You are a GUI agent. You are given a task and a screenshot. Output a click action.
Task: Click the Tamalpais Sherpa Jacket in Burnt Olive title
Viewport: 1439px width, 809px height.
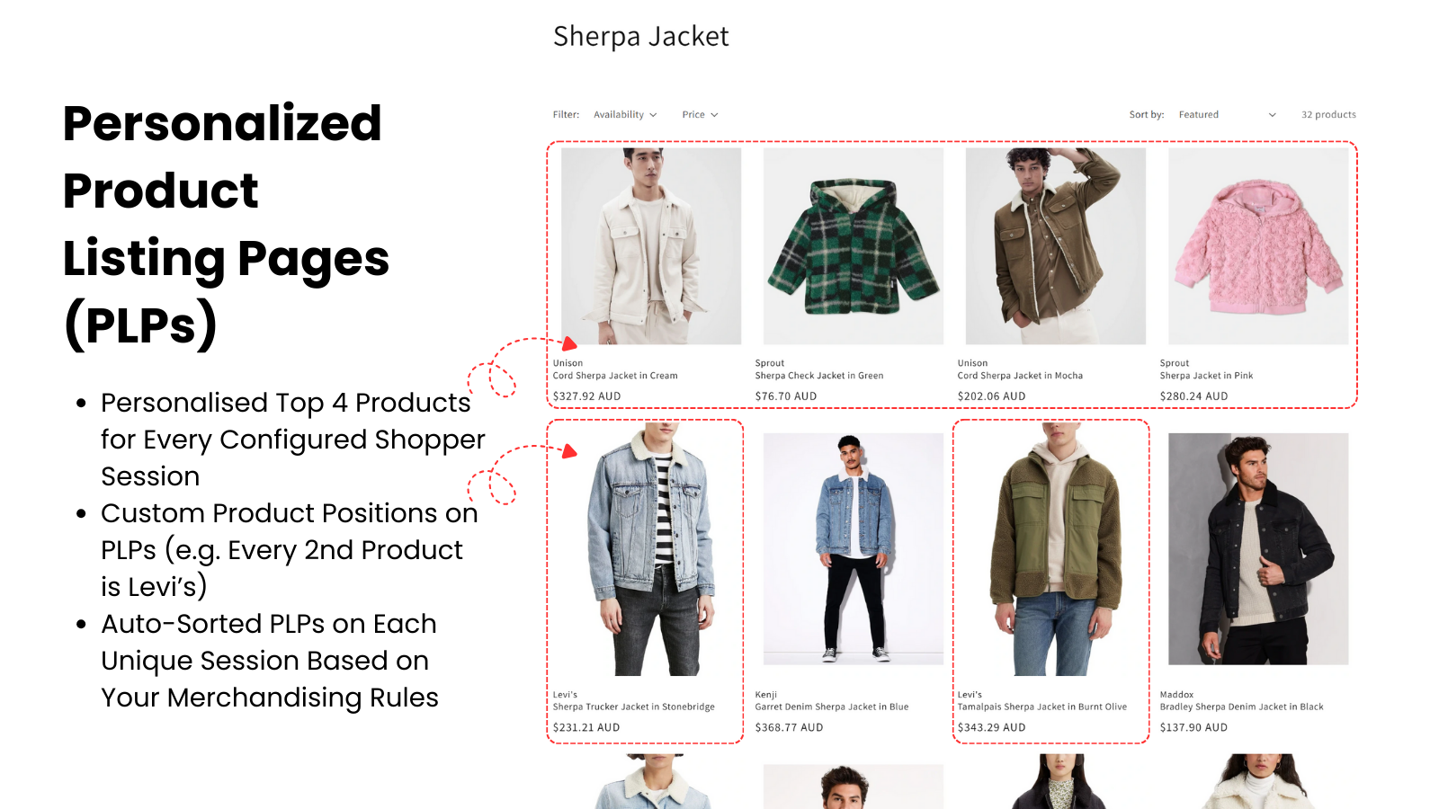1041,707
